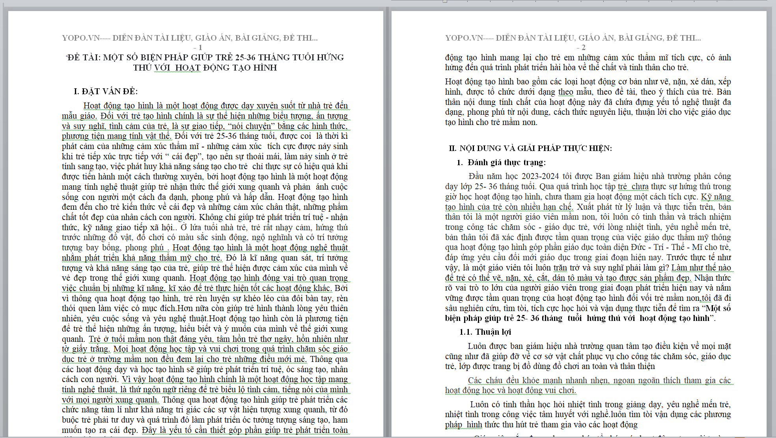
Task: Click the line starting "thói quen làm việc có mục đích"
Action: (x=205, y=308)
